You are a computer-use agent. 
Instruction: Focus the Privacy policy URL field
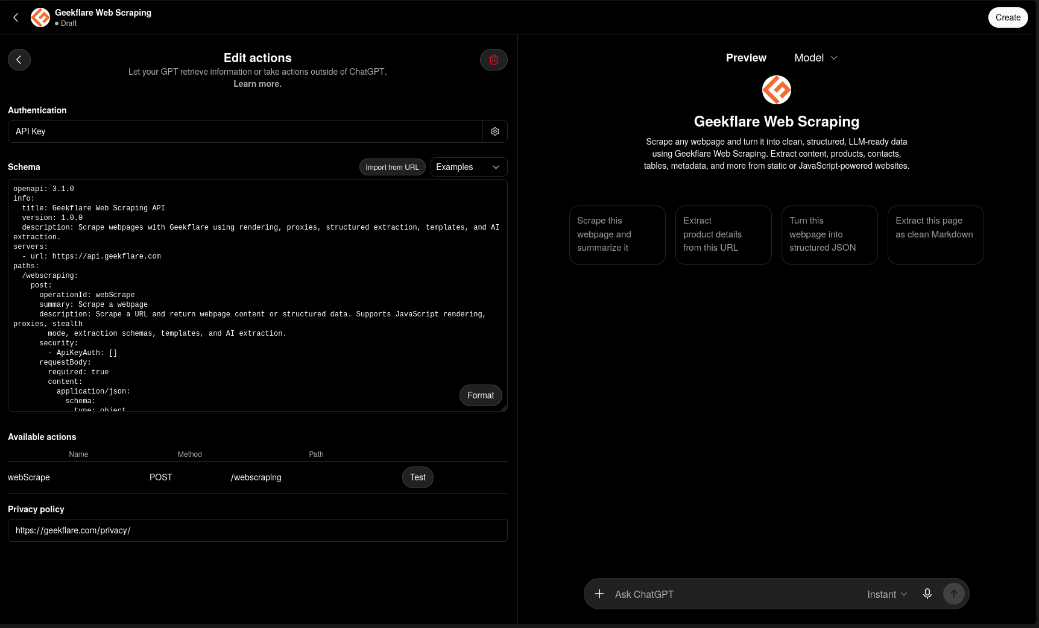tap(257, 530)
